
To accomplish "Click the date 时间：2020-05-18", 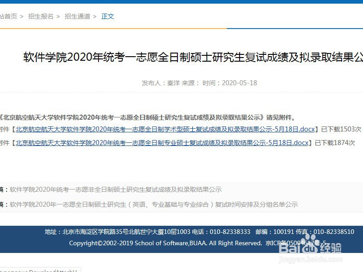I will click(230, 83).
